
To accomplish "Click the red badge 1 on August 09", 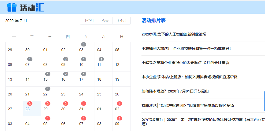I will [120, 118].
